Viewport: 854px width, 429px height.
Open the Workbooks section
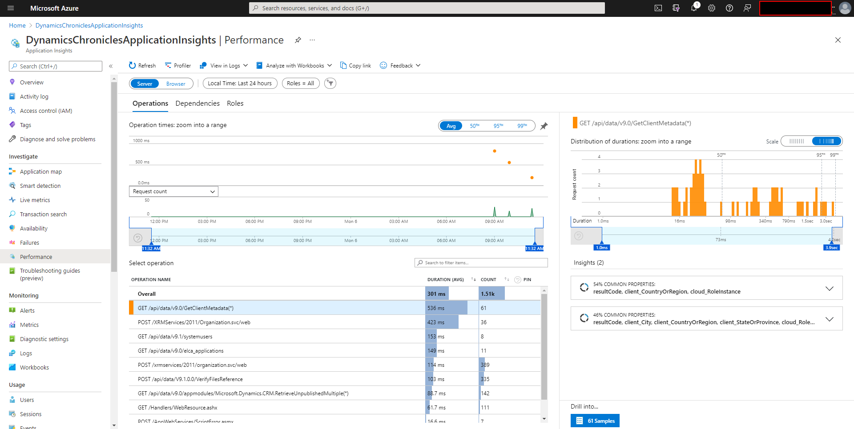tap(34, 367)
